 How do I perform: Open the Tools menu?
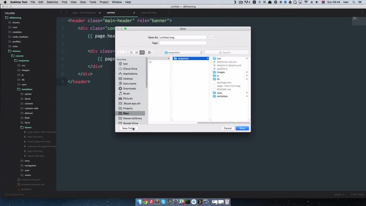pos(93,2)
